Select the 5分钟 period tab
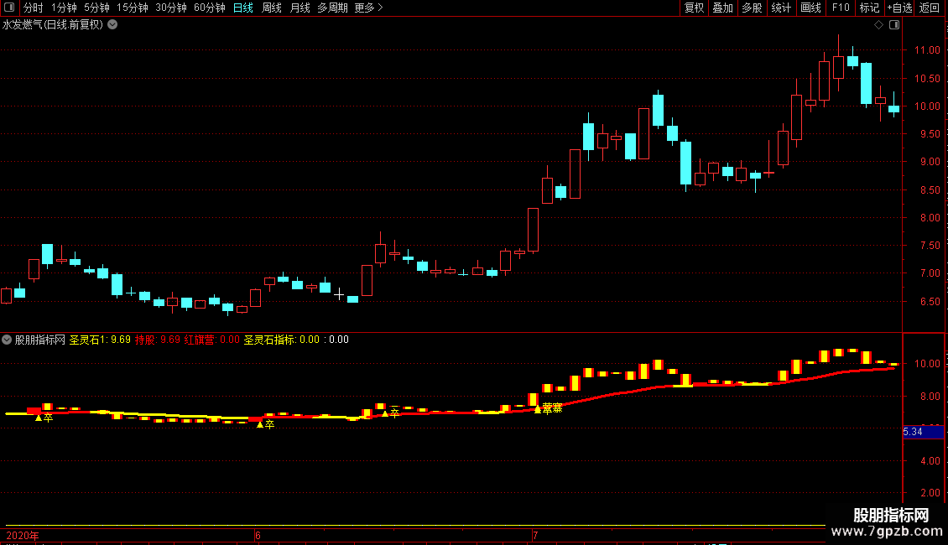Image resolution: width=948 pixels, height=545 pixels. pyautogui.click(x=96, y=8)
